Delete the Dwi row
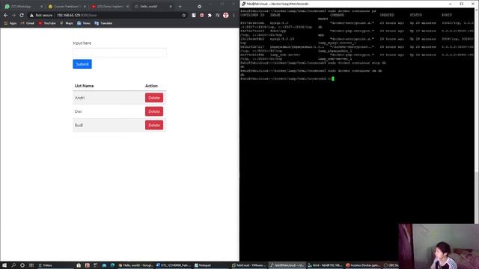Screen dimensions: 479x269 154,111
